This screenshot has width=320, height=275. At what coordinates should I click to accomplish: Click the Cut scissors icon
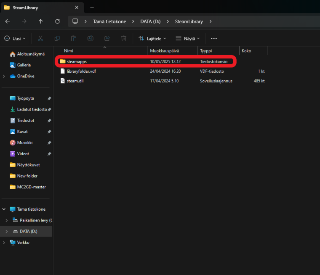40,39
